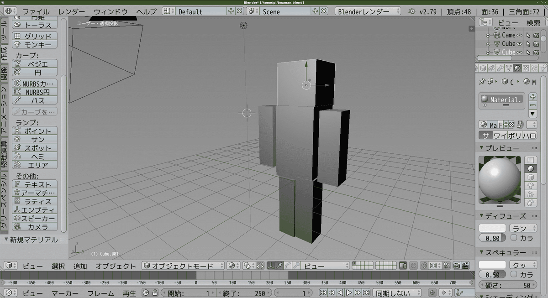The height and width of the screenshot is (298, 548).
Task: Toggle the pin icon in properties context
Action: pyautogui.click(x=481, y=82)
